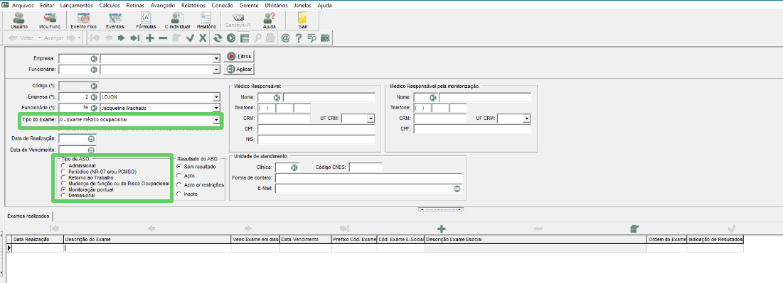Open UF CRM dropdown for Médico Responsável
Viewport: 783px width, 283px height.
point(371,118)
